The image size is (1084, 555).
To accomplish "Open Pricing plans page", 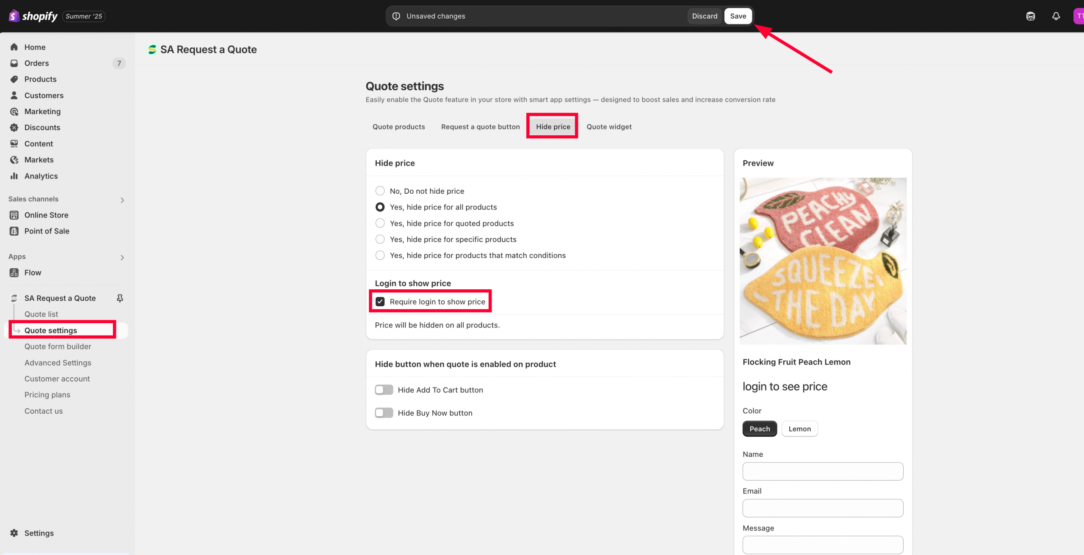I will tap(47, 395).
